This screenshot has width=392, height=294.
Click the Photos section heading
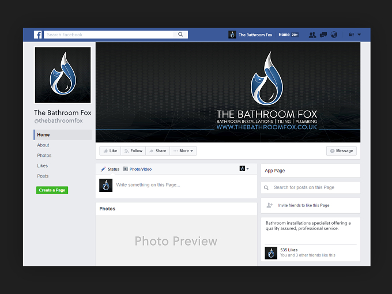[x=107, y=209]
